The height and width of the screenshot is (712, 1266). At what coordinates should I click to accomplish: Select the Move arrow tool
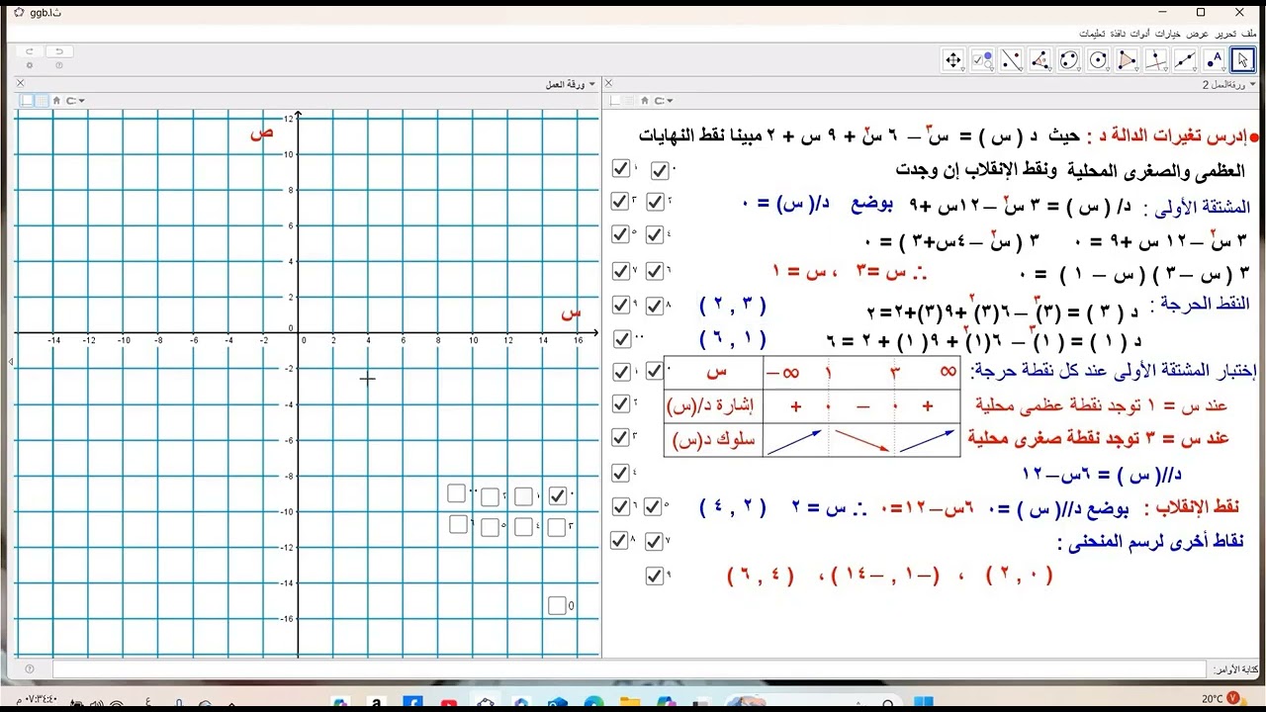pyautogui.click(x=1242, y=60)
